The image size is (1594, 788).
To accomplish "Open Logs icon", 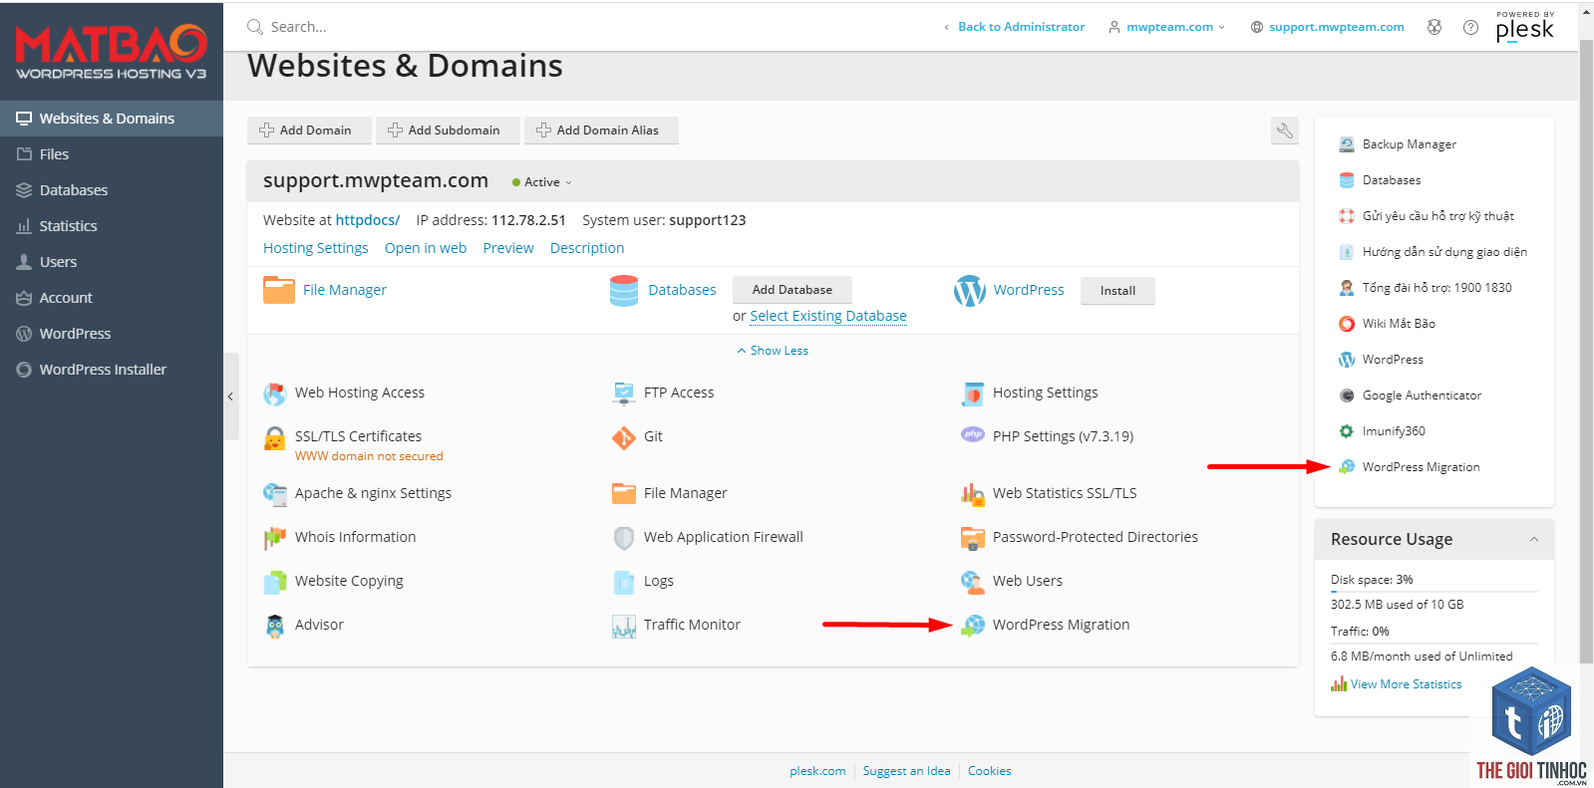I will click(624, 582).
